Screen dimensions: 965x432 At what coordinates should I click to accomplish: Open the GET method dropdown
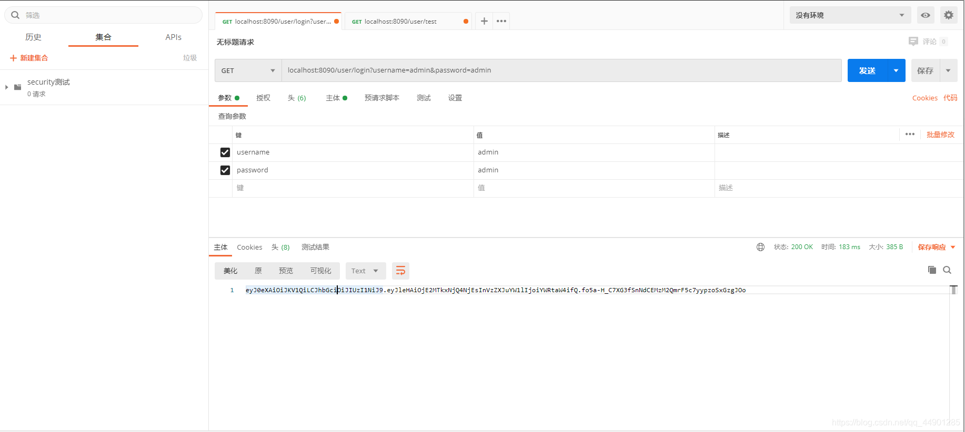[248, 70]
